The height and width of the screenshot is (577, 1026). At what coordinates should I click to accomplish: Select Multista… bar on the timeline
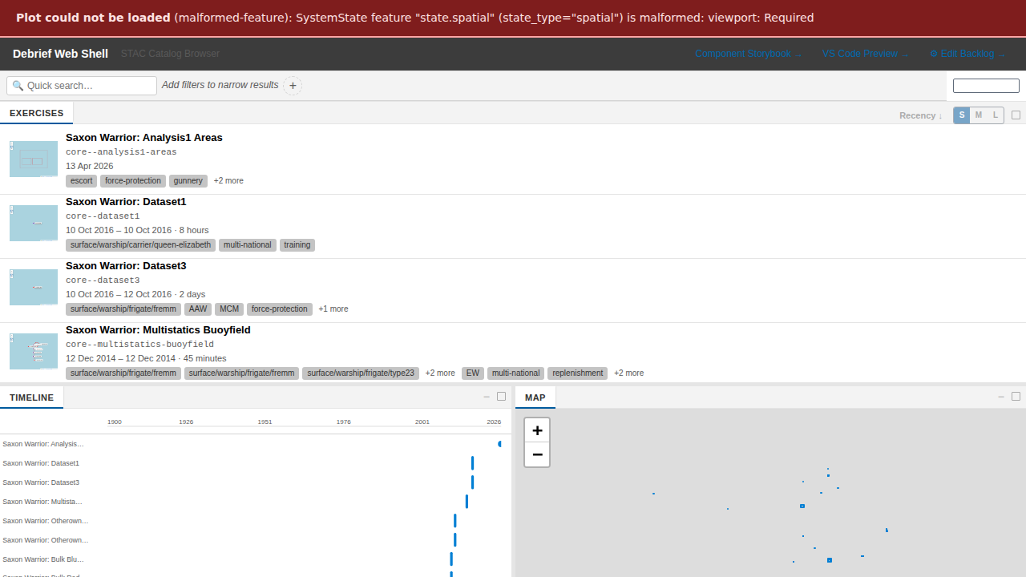click(467, 502)
